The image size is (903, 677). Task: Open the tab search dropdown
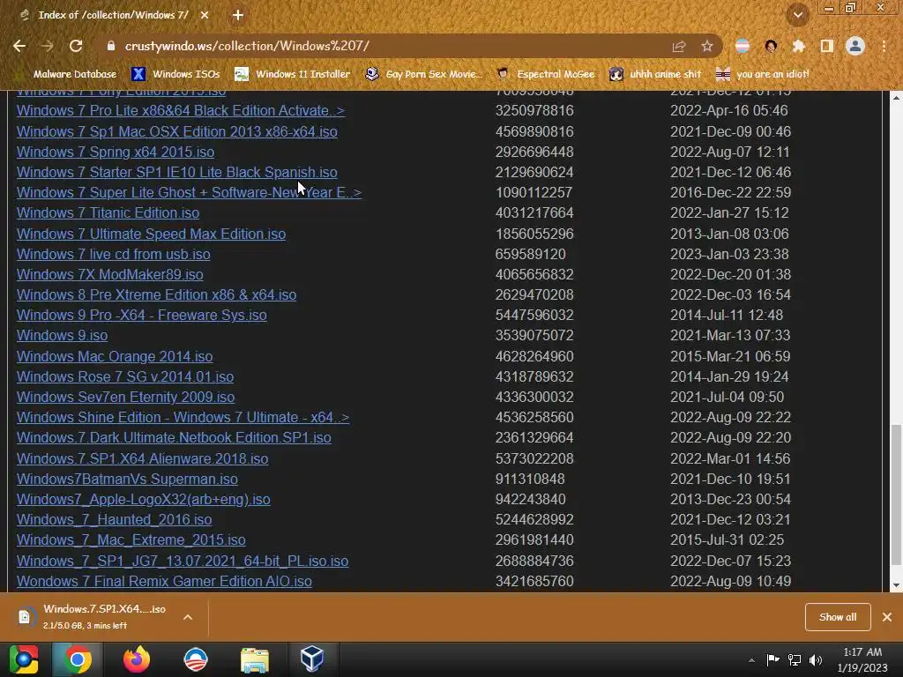click(798, 15)
